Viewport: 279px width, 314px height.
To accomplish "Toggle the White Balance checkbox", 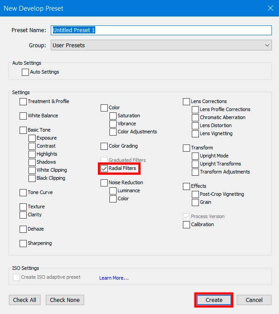I will (23, 116).
